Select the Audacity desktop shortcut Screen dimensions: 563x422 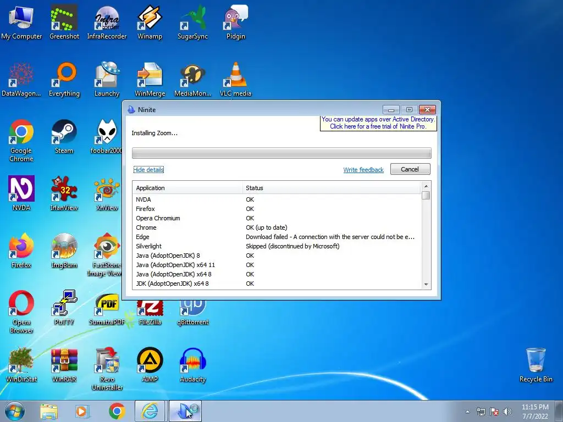coord(193,365)
